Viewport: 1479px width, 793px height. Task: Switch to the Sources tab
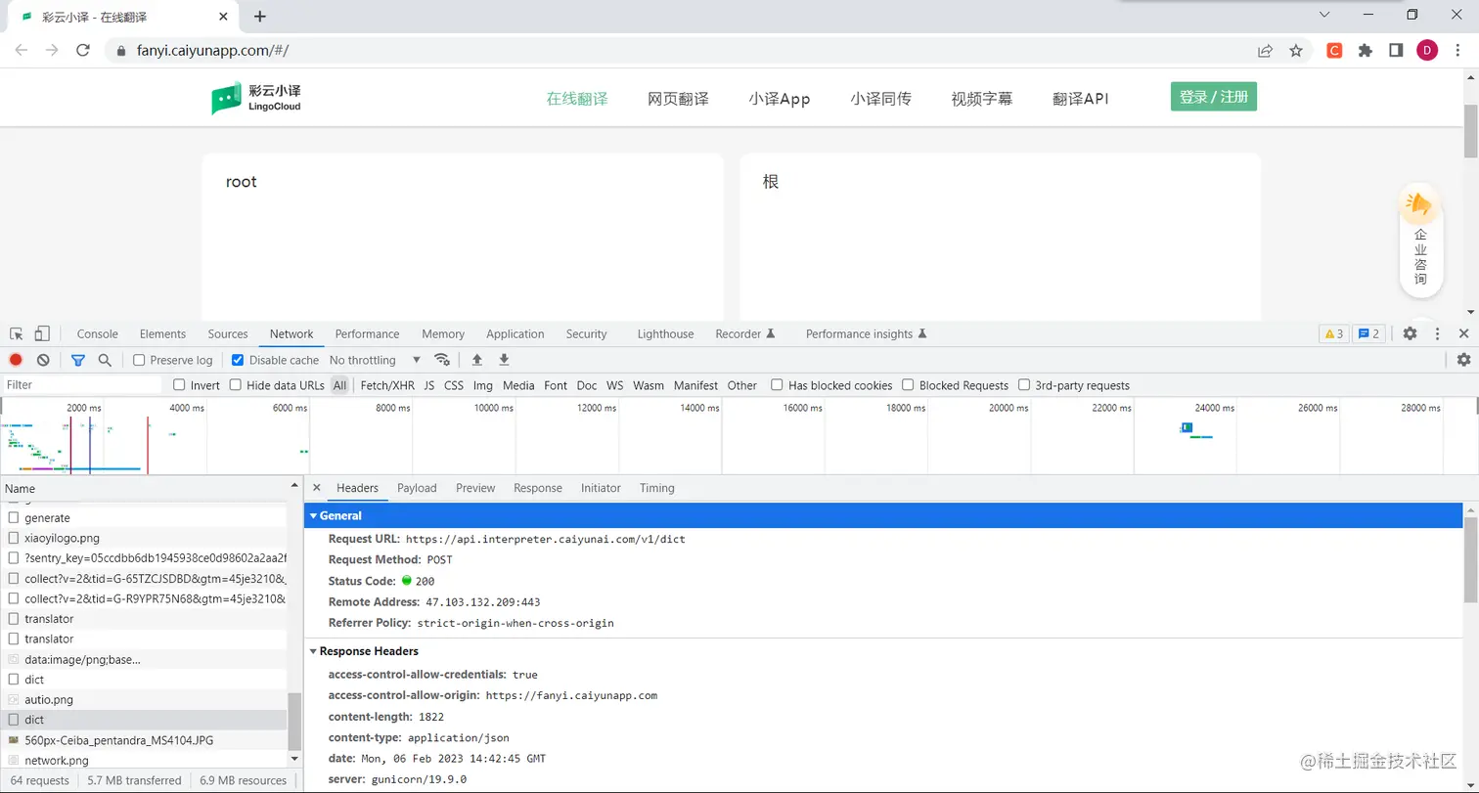[x=228, y=333]
